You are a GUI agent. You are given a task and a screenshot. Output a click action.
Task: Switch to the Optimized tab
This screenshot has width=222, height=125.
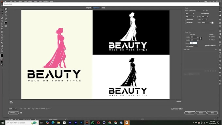(96, 8)
